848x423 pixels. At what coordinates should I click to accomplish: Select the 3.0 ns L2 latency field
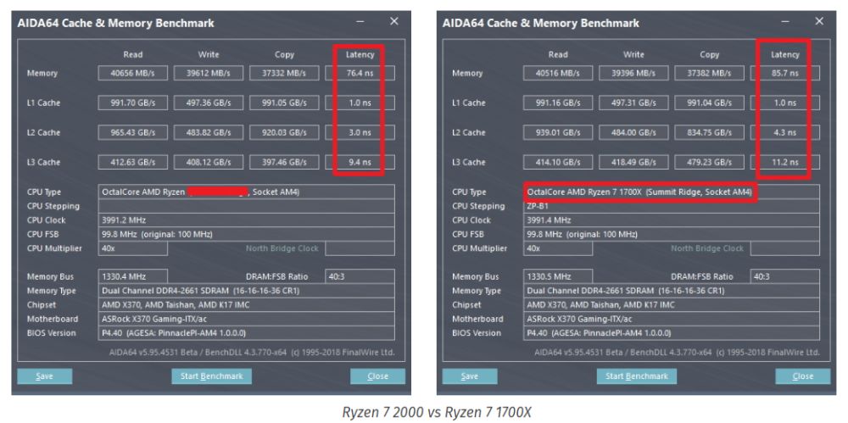tap(360, 132)
